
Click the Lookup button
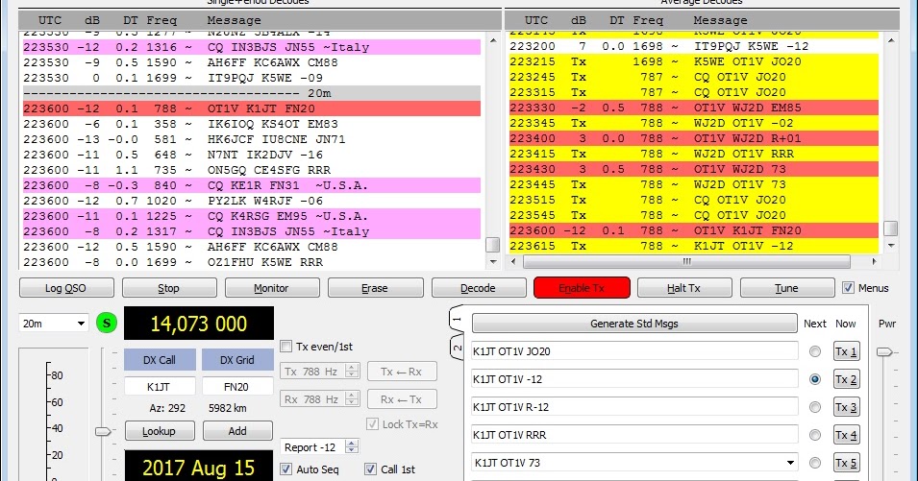click(160, 431)
